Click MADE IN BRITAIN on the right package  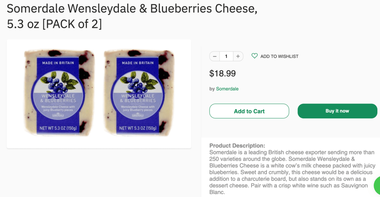pyautogui.click(x=137, y=63)
